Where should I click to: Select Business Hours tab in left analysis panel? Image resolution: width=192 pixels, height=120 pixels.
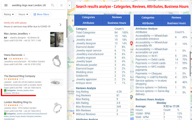pyautogui.click(x=117, y=23)
